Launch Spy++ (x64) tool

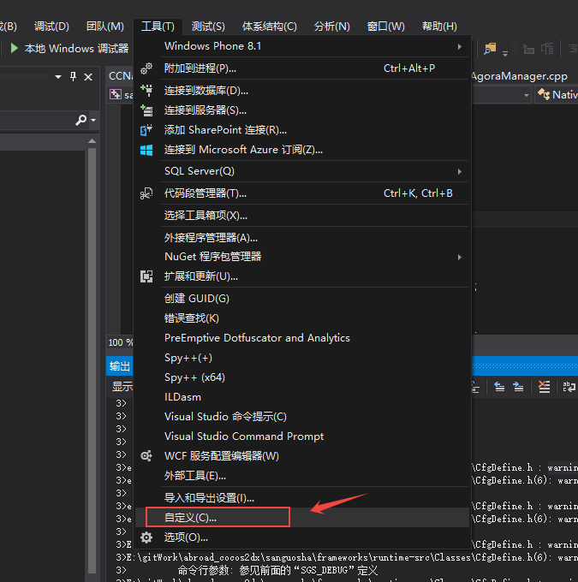coord(302,377)
